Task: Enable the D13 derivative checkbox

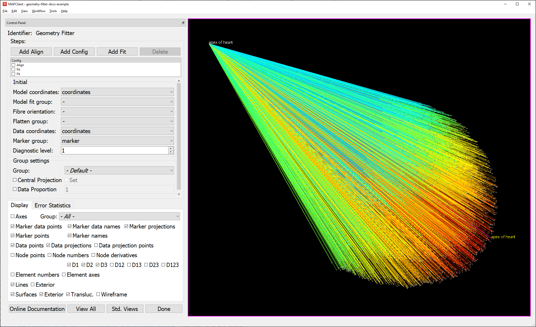Action: point(129,265)
